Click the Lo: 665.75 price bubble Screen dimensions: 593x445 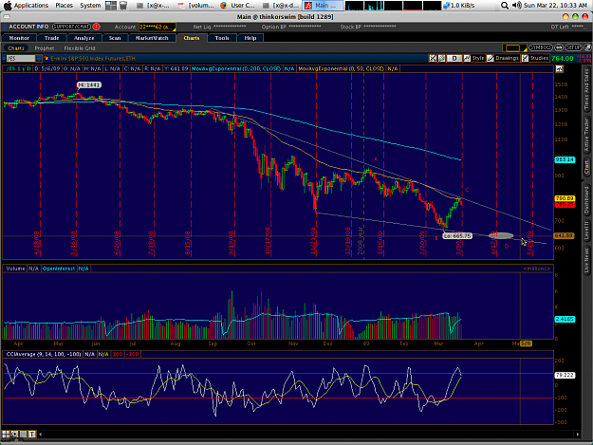[457, 235]
